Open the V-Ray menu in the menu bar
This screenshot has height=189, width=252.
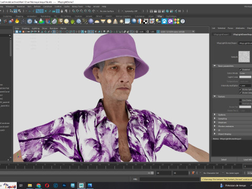(88, 6)
